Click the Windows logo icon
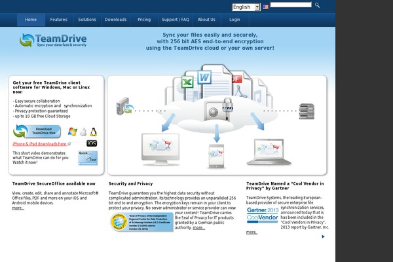This screenshot has width=393, height=262. click(x=73, y=132)
